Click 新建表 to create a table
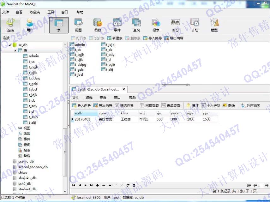Screen dimensions: 270x202 [115, 38]
